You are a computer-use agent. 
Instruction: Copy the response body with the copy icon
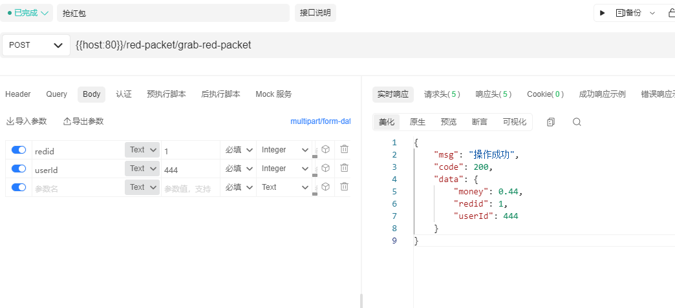tap(551, 121)
